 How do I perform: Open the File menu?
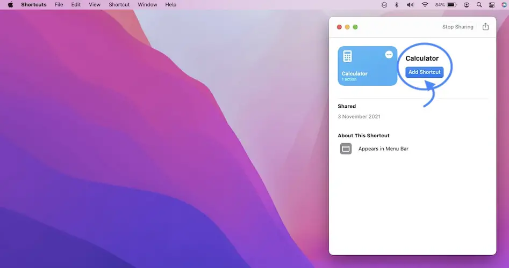point(59,5)
